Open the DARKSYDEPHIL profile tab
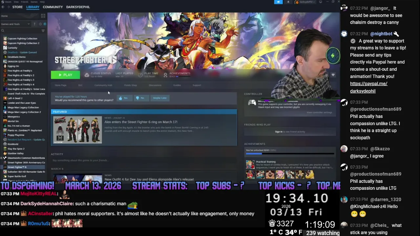Screen dimensions: 420x236 click(x=78, y=7)
